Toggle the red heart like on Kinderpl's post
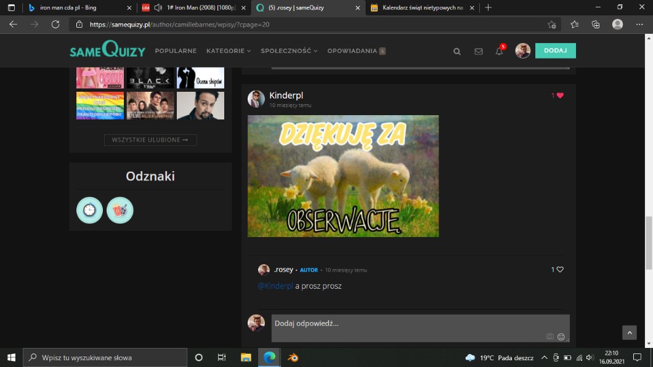 pos(560,95)
